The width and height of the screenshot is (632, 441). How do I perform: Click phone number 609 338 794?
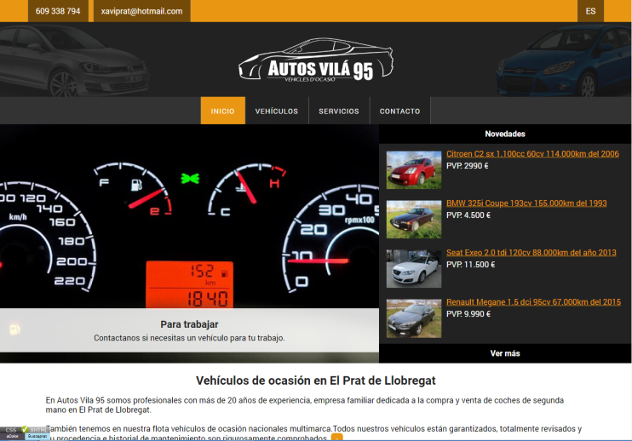(x=58, y=11)
